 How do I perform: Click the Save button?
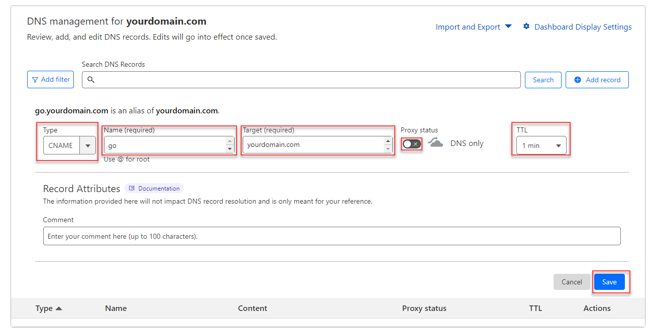[x=609, y=282]
